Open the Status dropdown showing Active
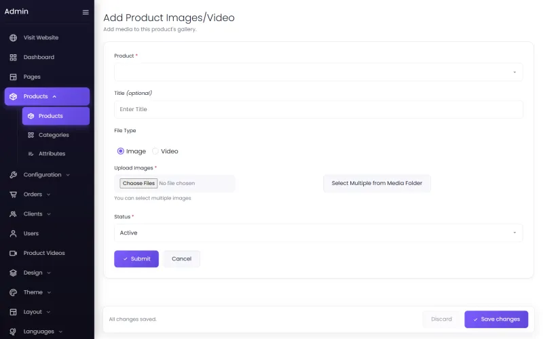The width and height of the screenshot is (543, 339). click(318, 233)
